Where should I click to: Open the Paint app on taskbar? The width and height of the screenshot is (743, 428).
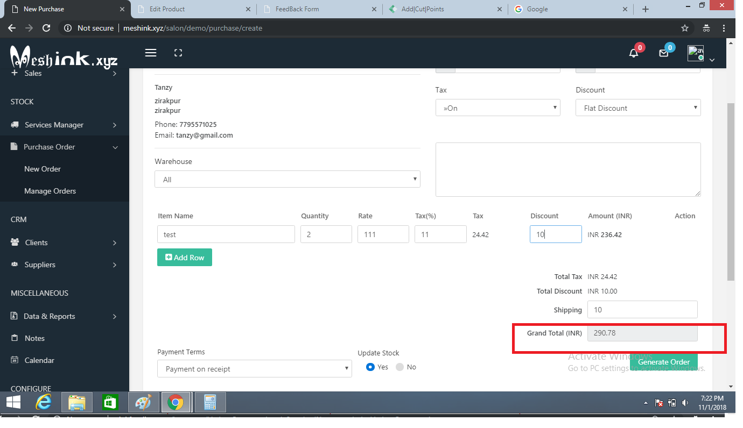tap(143, 402)
